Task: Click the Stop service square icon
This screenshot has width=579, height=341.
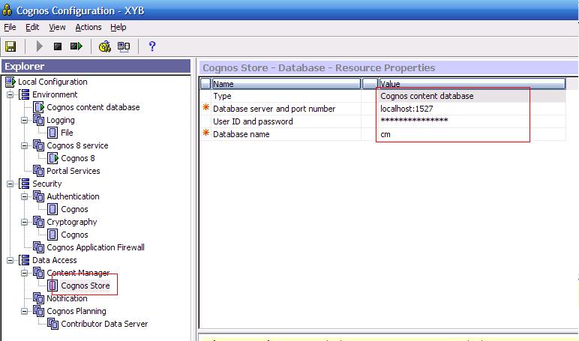Action: [58, 46]
